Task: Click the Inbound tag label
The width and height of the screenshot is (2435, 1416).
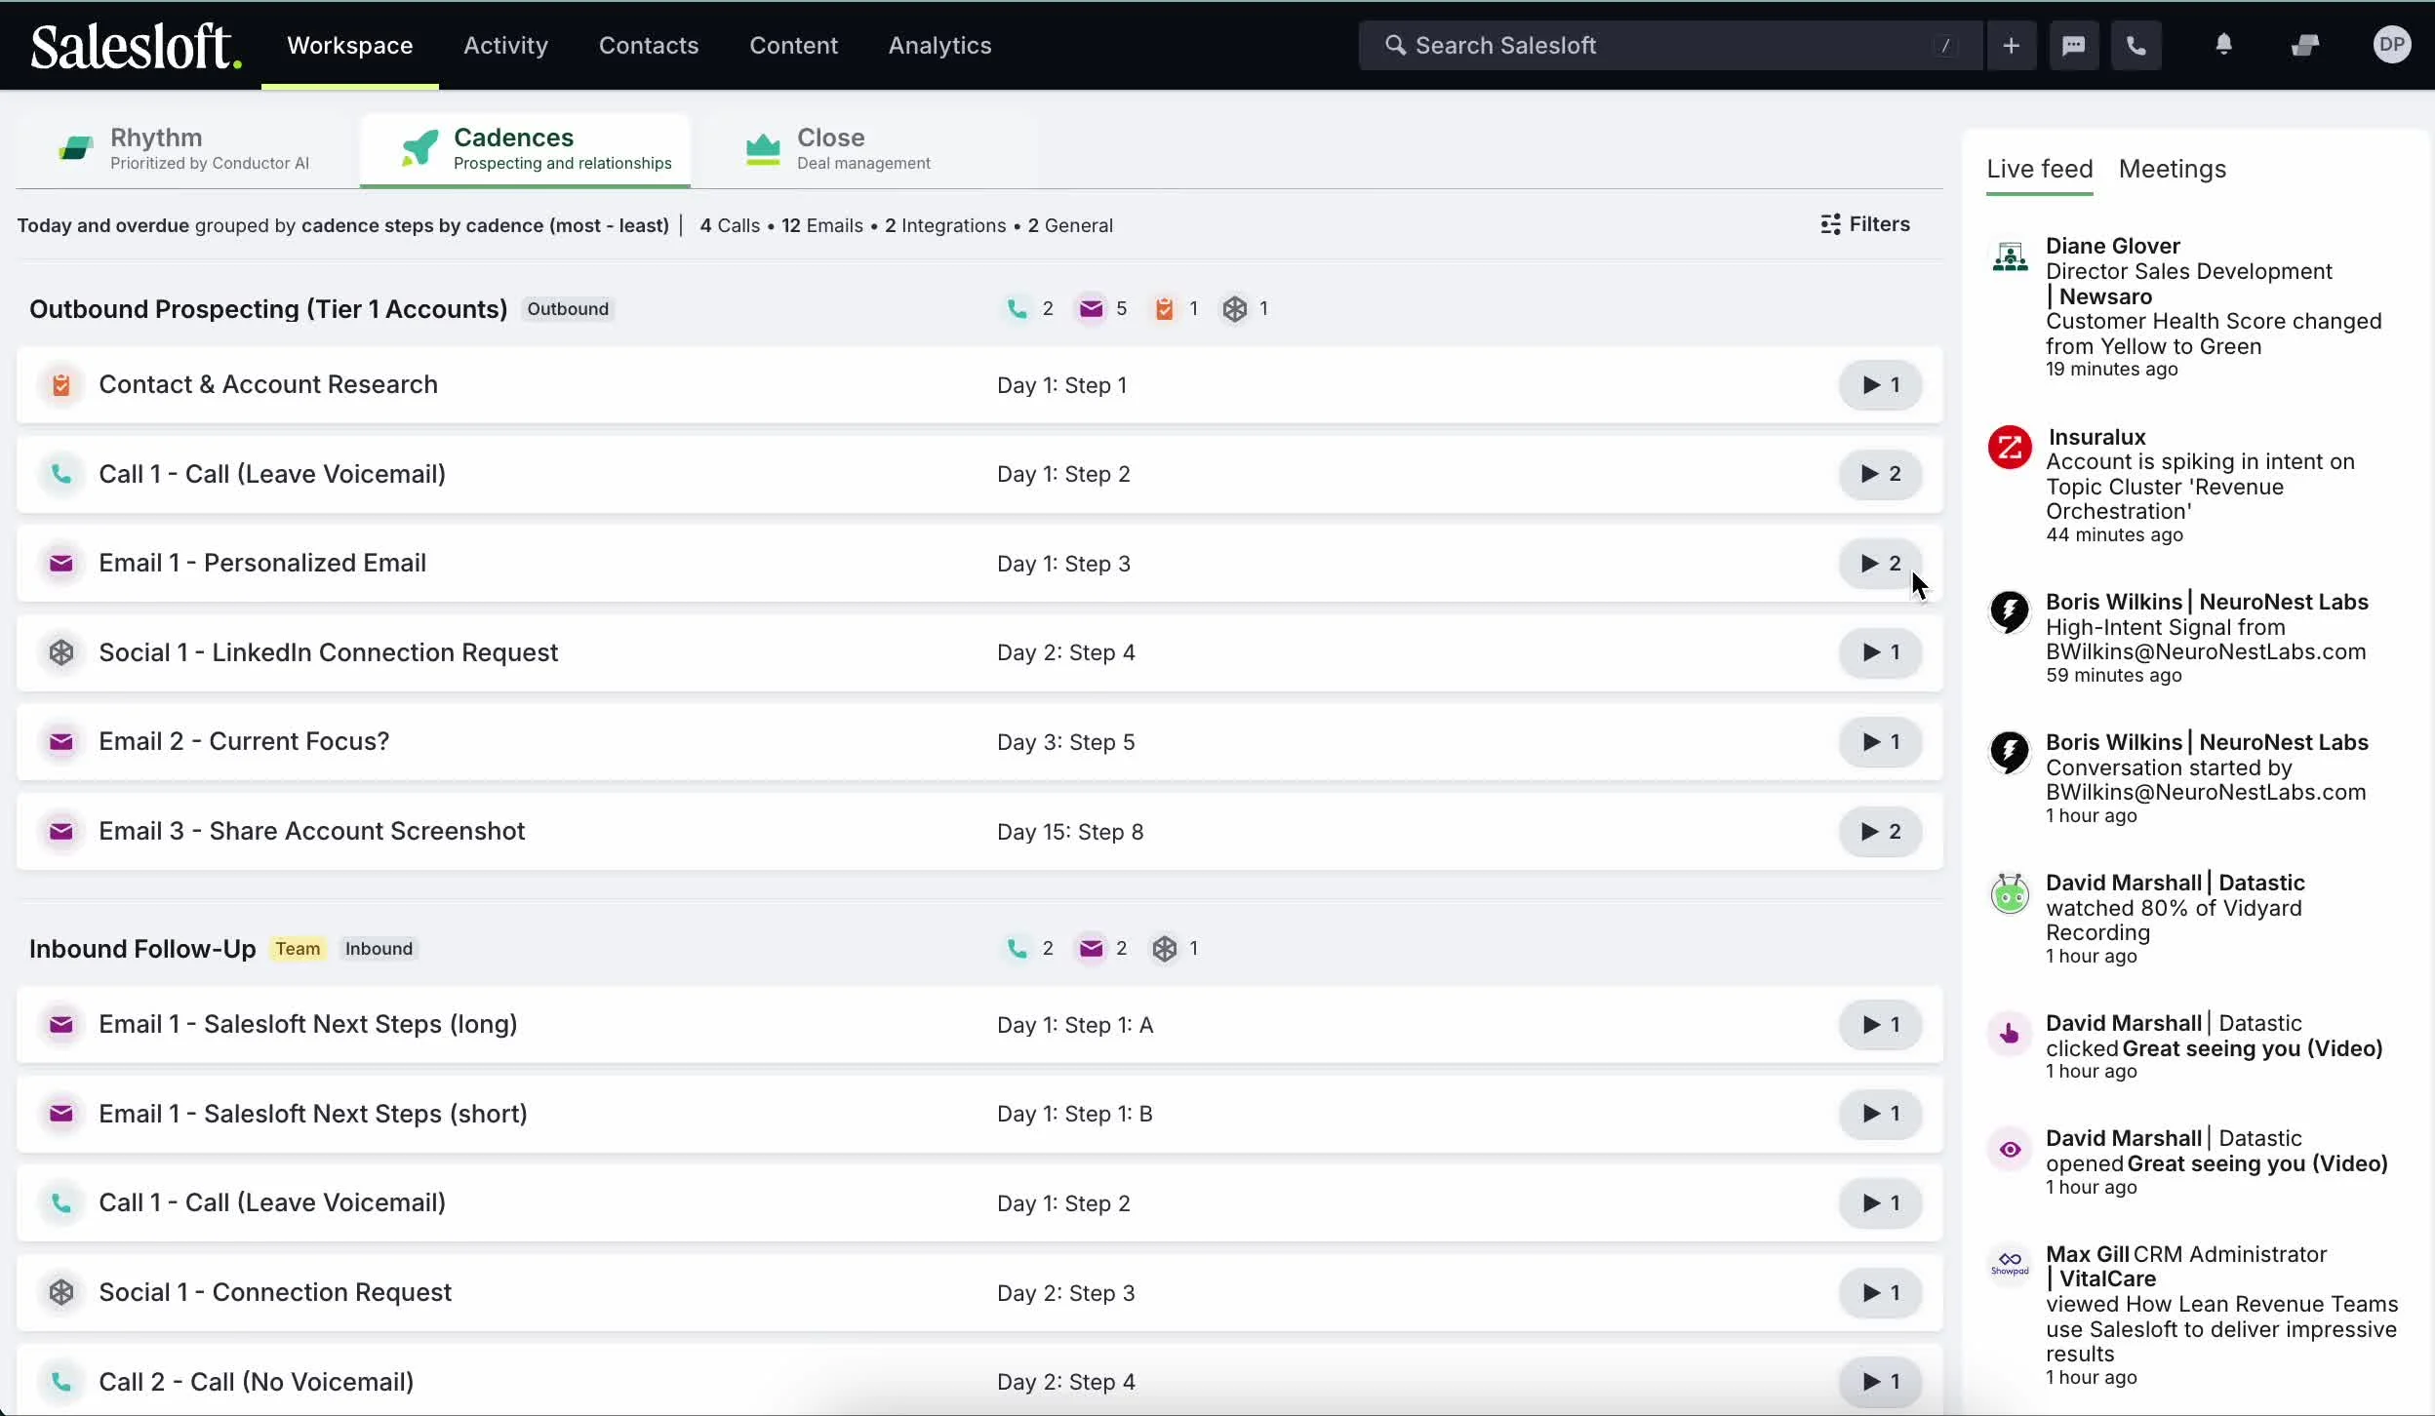Action: click(x=379, y=949)
